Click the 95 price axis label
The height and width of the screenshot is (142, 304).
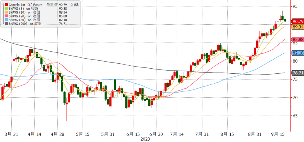[295, 6]
